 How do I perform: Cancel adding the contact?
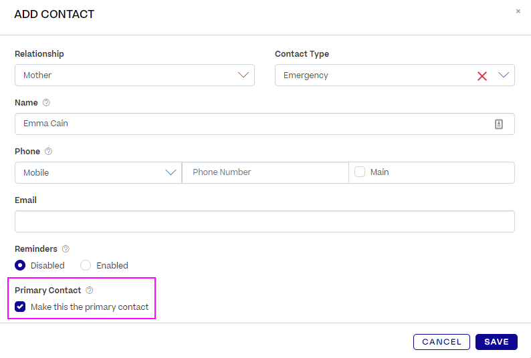click(441, 342)
